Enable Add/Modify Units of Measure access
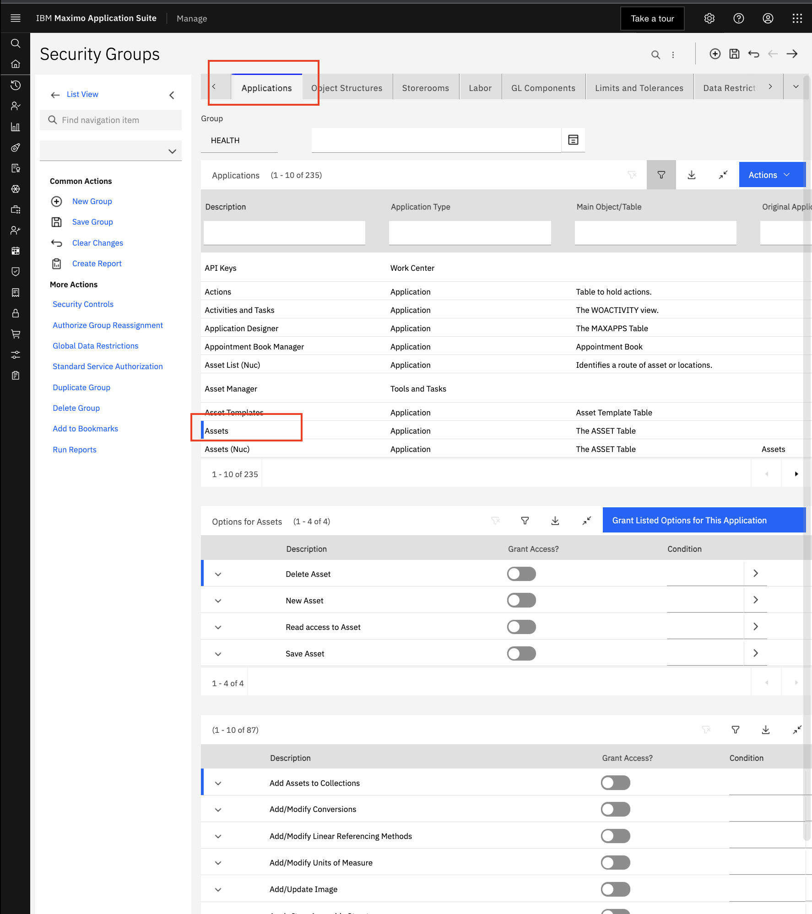 616,863
